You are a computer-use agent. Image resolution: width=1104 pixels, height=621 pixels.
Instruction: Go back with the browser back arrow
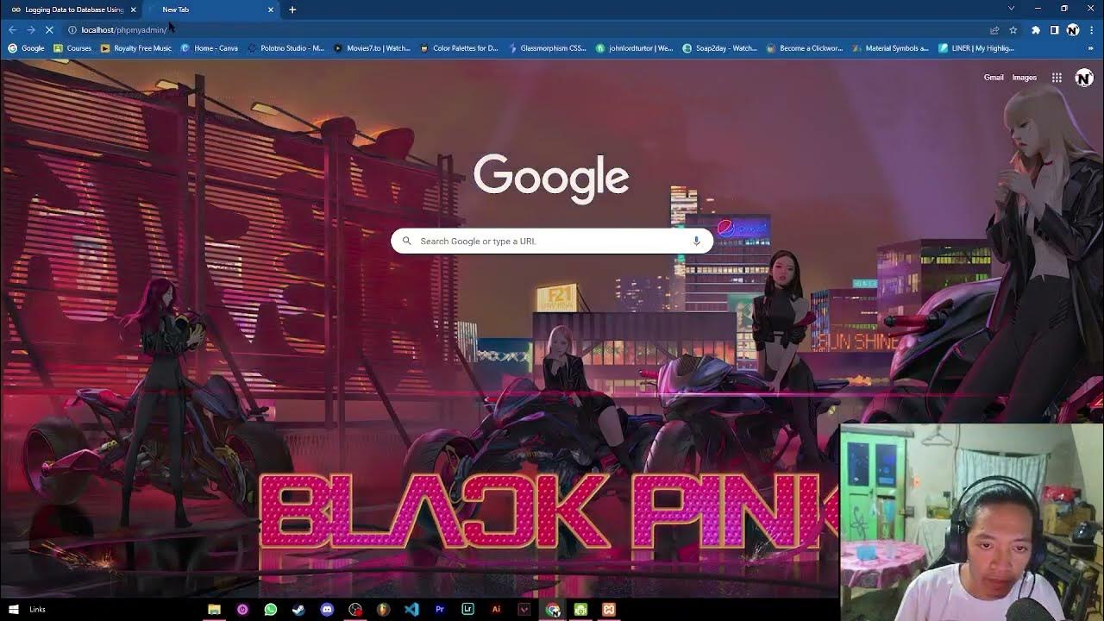[x=12, y=29]
